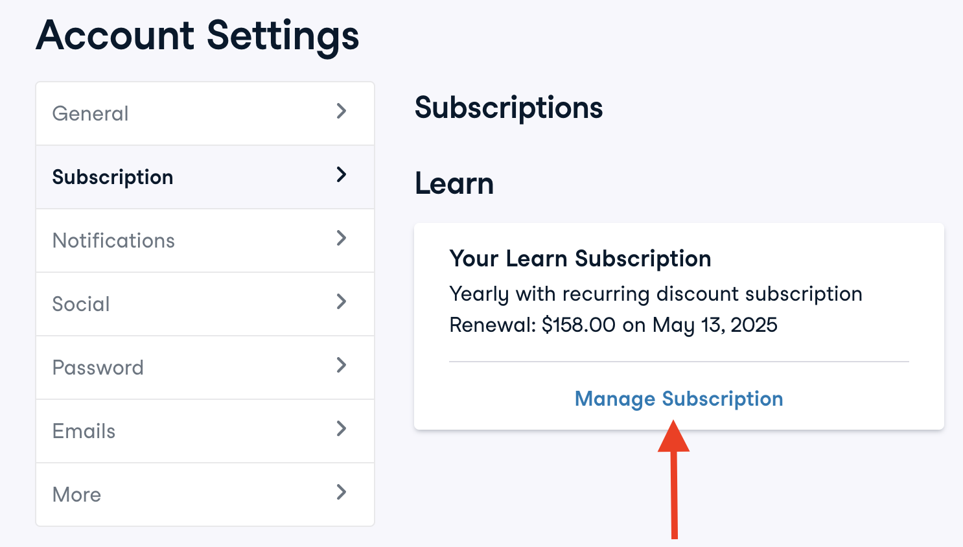Expand the More section via its chevron
The width and height of the screenshot is (963, 547).
pyautogui.click(x=342, y=493)
